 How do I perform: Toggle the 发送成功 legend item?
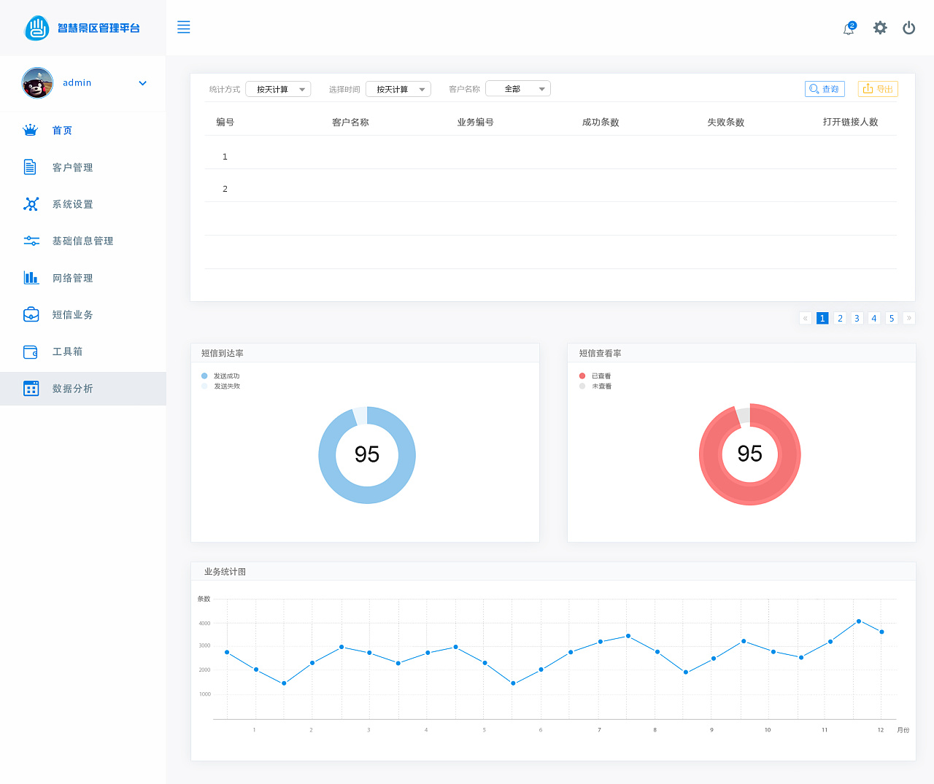pos(220,376)
